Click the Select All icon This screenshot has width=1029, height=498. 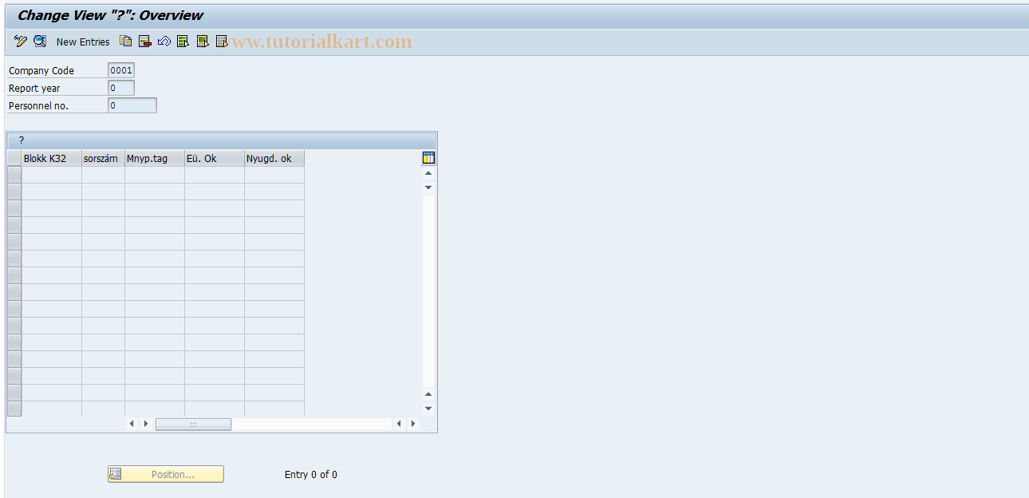tap(183, 41)
